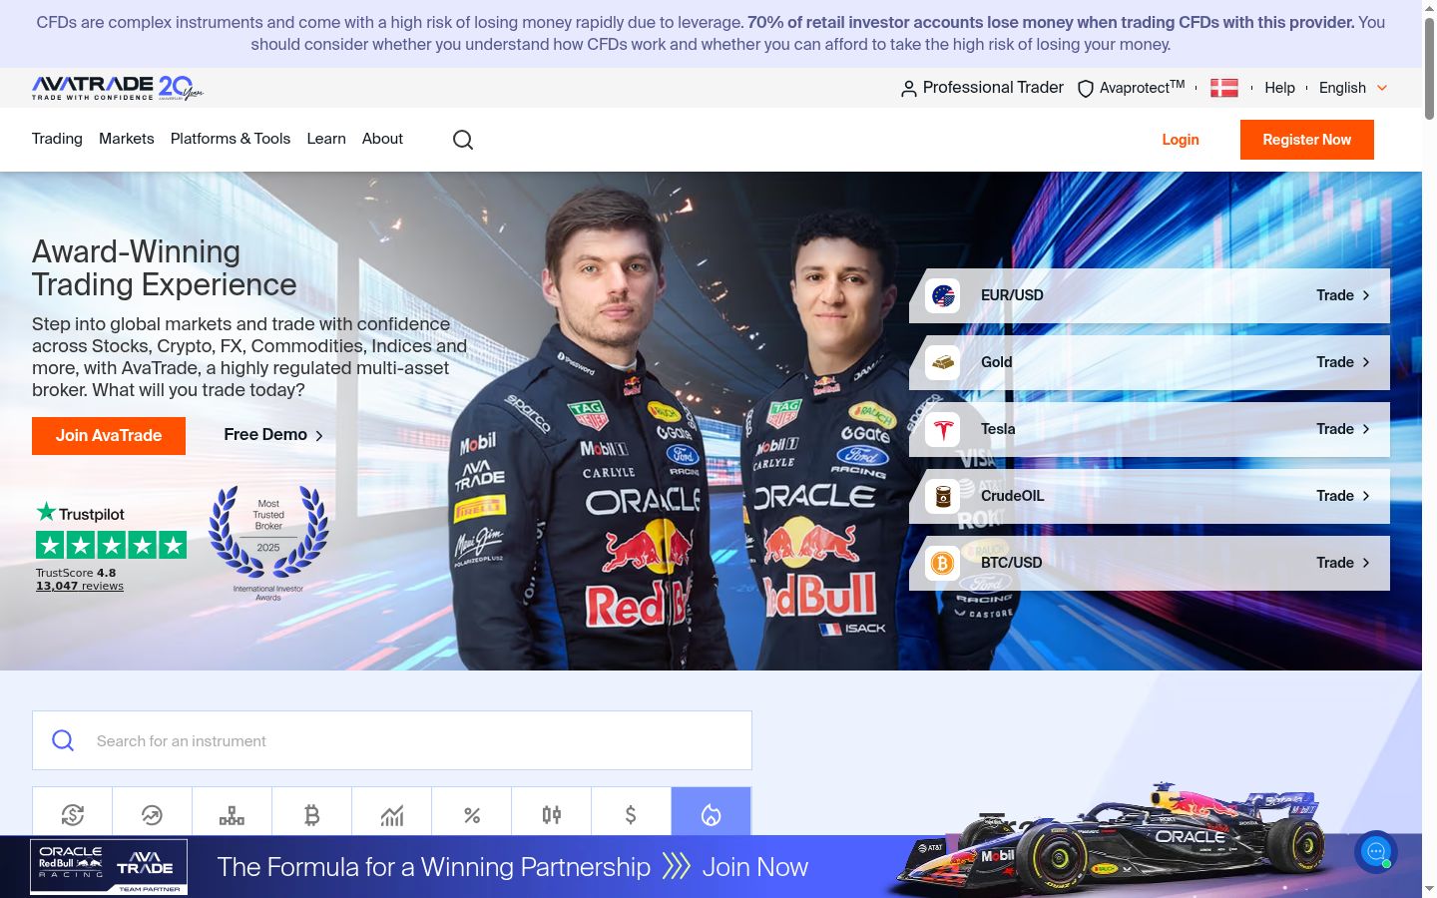
Task: Click Trade on the CrudeOIL row
Action: [1343, 496]
